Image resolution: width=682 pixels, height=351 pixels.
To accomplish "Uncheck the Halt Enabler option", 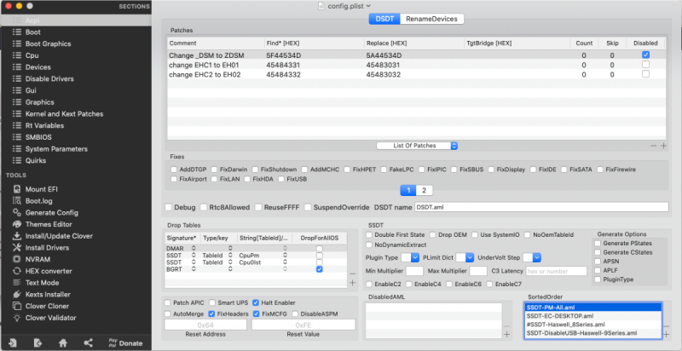I will (x=257, y=302).
